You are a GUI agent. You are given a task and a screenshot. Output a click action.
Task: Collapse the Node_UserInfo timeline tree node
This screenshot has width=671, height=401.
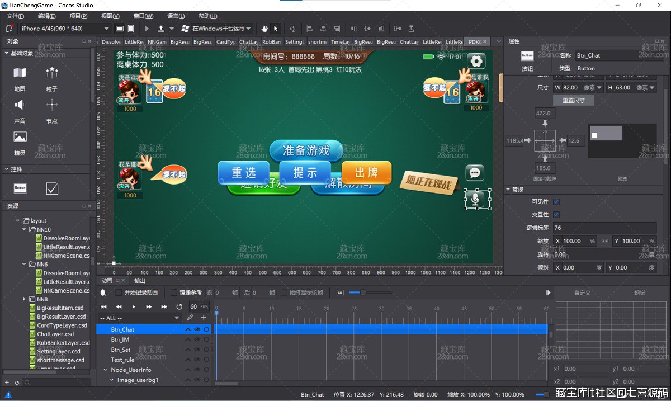[x=105, y=370]
